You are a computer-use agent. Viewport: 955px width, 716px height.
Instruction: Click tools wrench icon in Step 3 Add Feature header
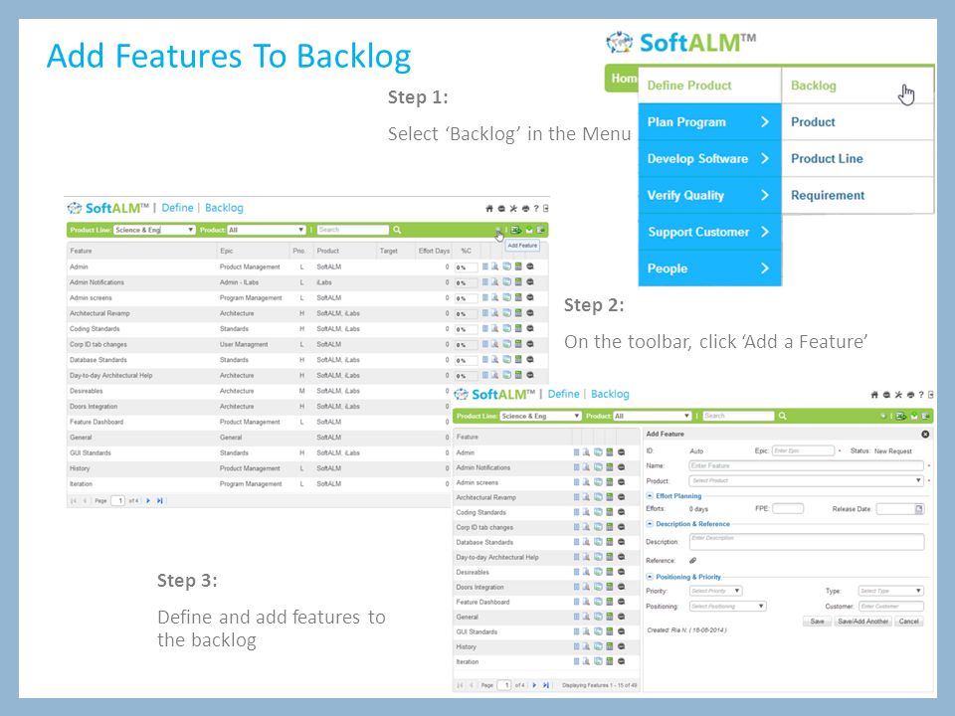click(898, 395)
